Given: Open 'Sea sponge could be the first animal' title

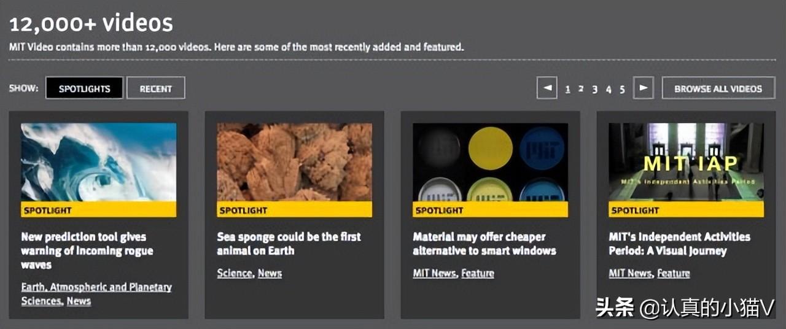Looking at the screenshot, I should [289, 244].
